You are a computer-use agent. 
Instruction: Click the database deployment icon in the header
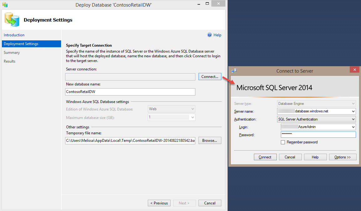12,19
